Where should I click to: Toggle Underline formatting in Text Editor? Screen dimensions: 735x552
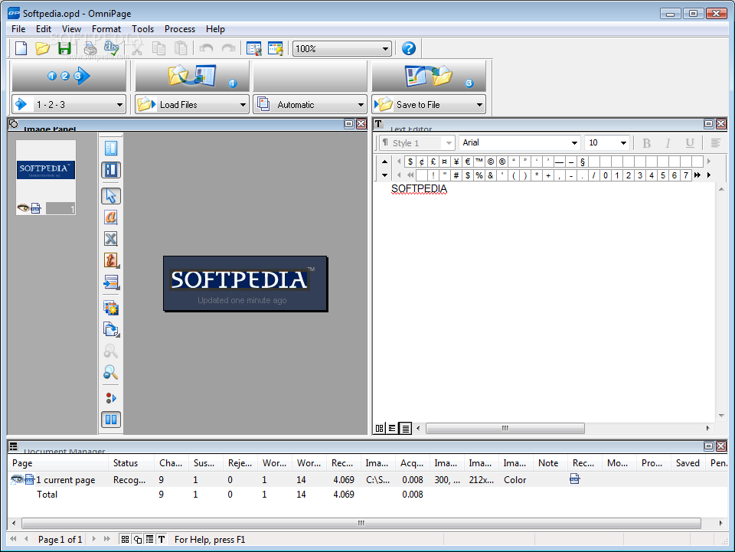pyautogui.click(x=690, y=143)
